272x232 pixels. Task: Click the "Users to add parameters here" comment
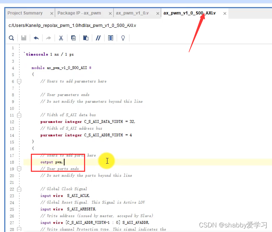click(x=73, y=81)
